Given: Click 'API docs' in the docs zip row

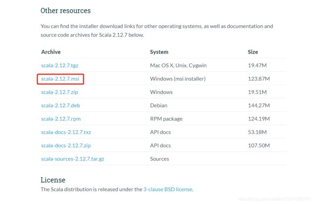Looking at the screenshot, I should click(x=160, y=145).
